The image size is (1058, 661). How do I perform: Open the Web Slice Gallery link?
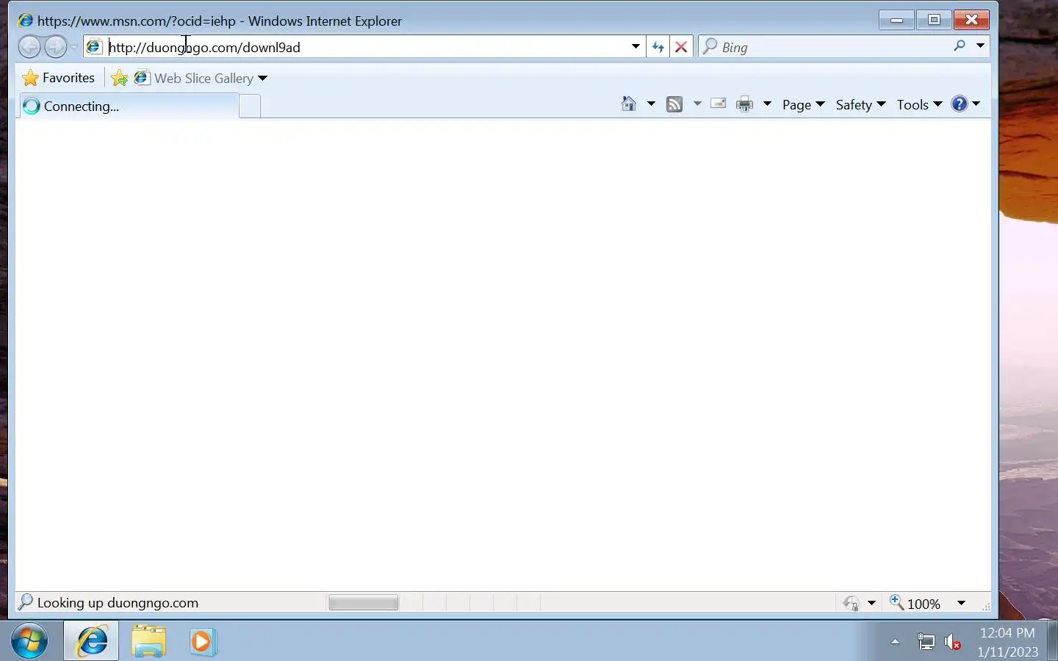click(195, 78)
